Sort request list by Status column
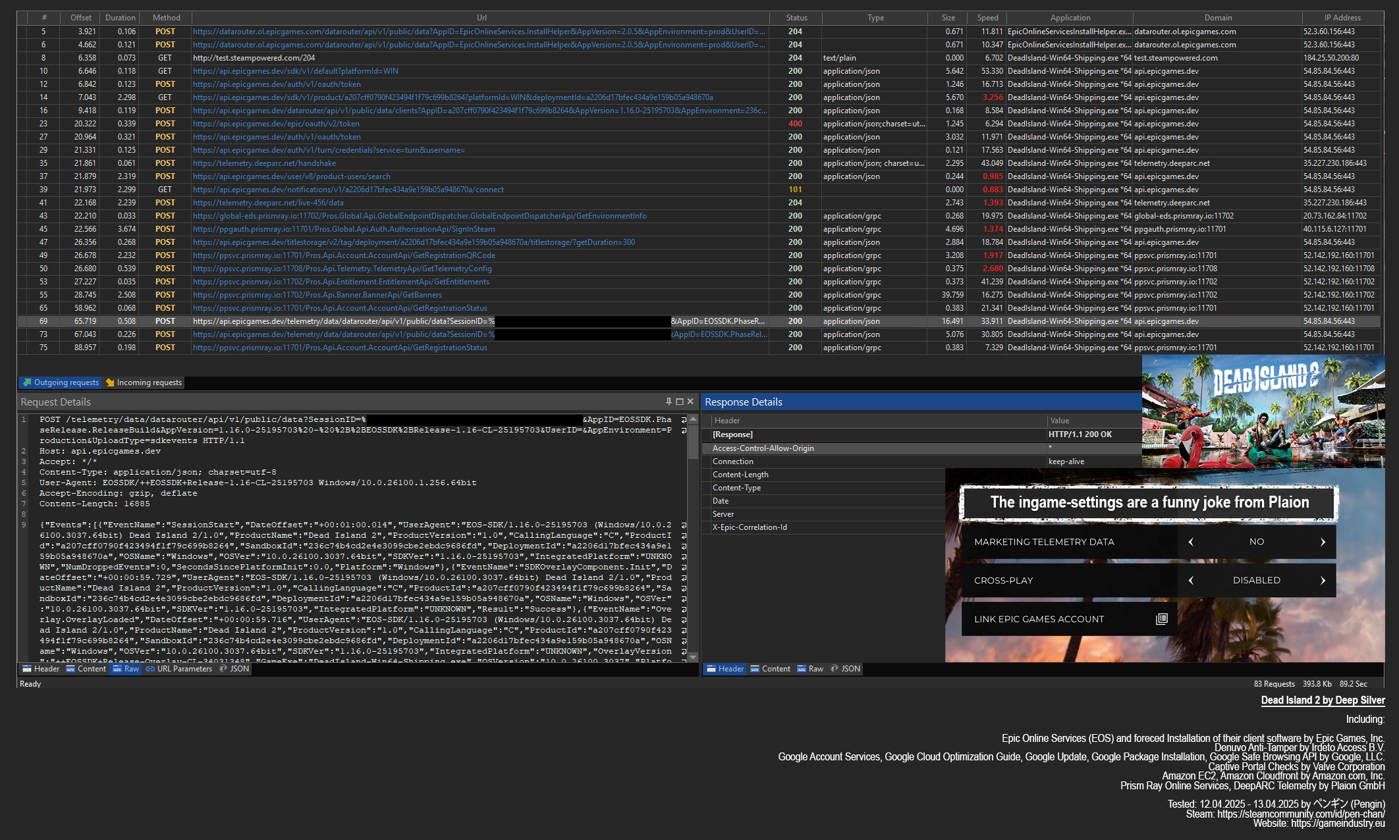Viewport: 1399px width, 840px height. pyautogui.click(x=796, y=18)
